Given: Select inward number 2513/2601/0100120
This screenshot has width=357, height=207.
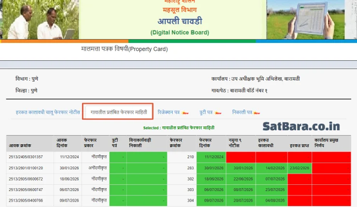Looking at the screenshot, I should pyautogui.click(x=26, y=168).
